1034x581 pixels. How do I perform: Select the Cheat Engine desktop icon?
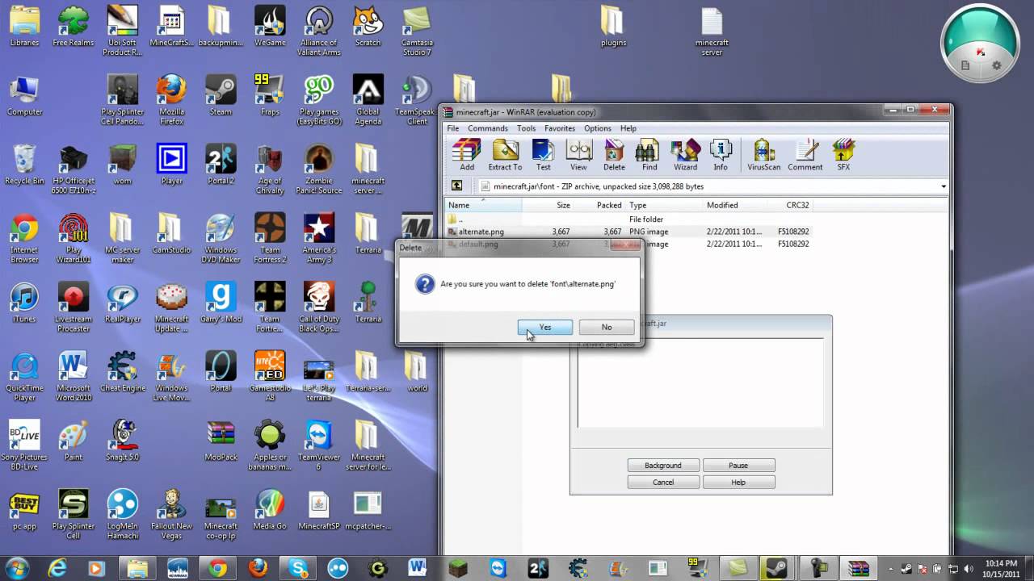(x=123, y=371)
